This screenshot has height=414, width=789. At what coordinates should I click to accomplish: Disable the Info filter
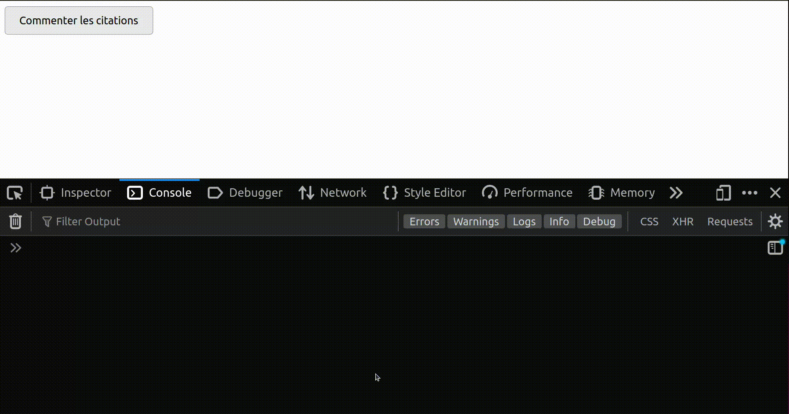(559, 222)
